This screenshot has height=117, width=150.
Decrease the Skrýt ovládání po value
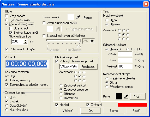pyautogui.click(x=26, y=43)
